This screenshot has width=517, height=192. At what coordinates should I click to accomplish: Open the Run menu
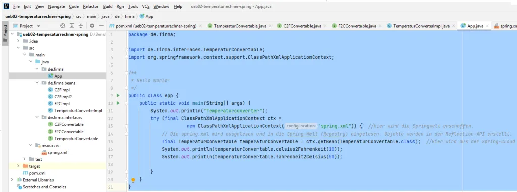click(120, 6)
